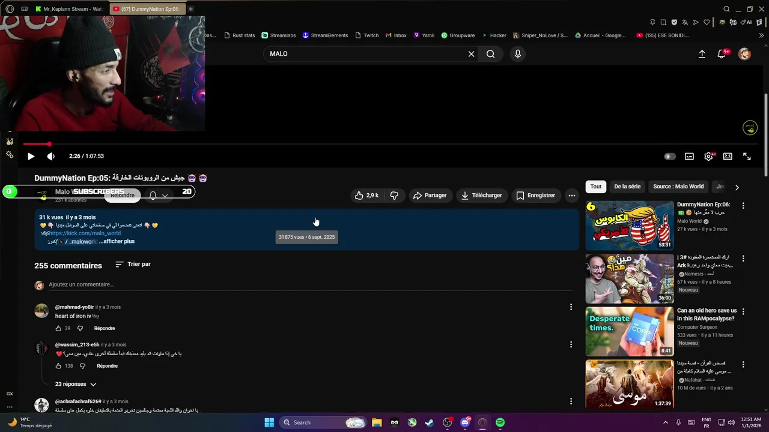This screenshot has height=432, width=769.
Task: Open the Windows Start menu
Action: click(x=269, y=422)
